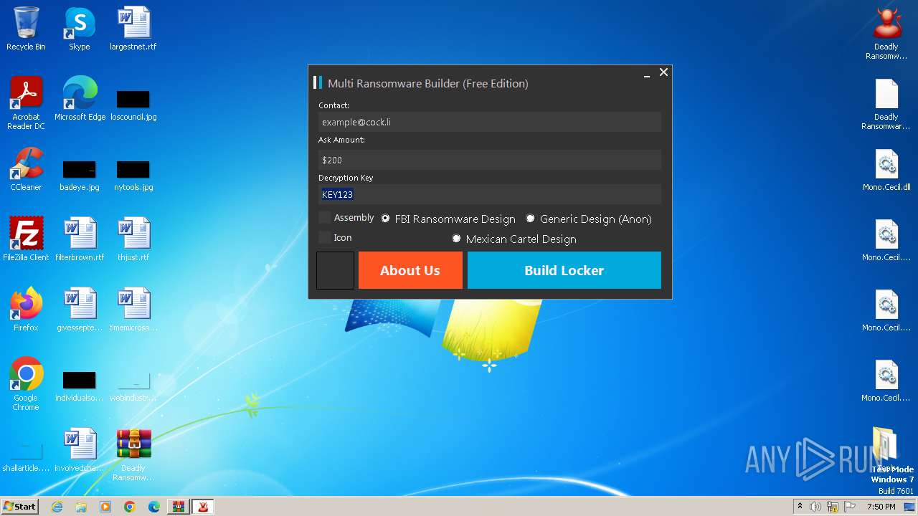
Task: Select the Acrobat Reader DC shortcut
Action: click(x=26, y=102)
